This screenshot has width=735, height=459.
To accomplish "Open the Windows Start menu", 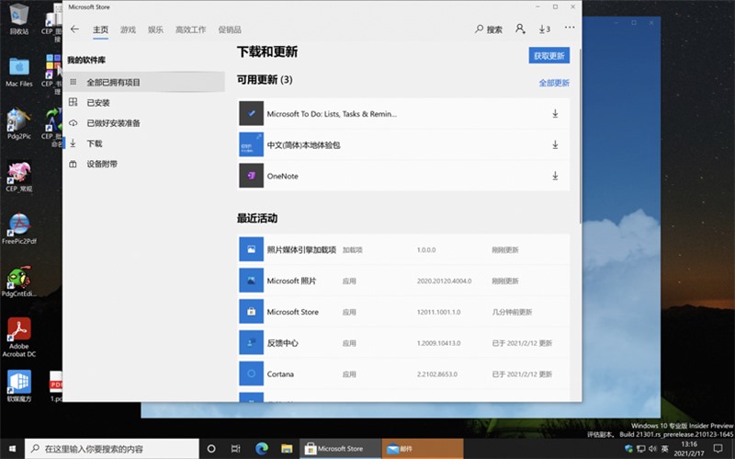I will pyautogui.click(x=12, y=449).
